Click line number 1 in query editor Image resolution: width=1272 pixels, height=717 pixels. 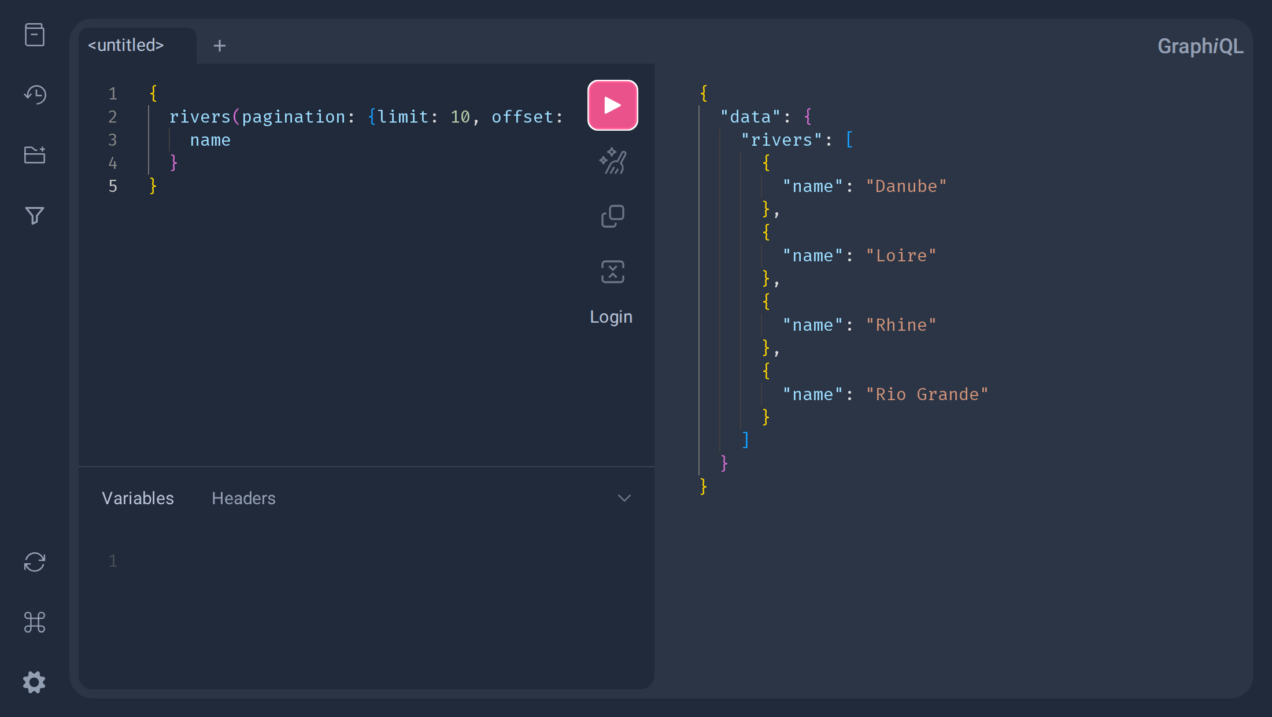click(113, 94)
